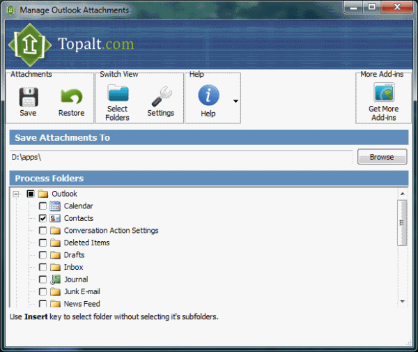Image resolution: width=418 pixels, height=352 pixels.
Task: Collapse the Outlook tree node
Action: pyautogui.click(x=16, y=194)
